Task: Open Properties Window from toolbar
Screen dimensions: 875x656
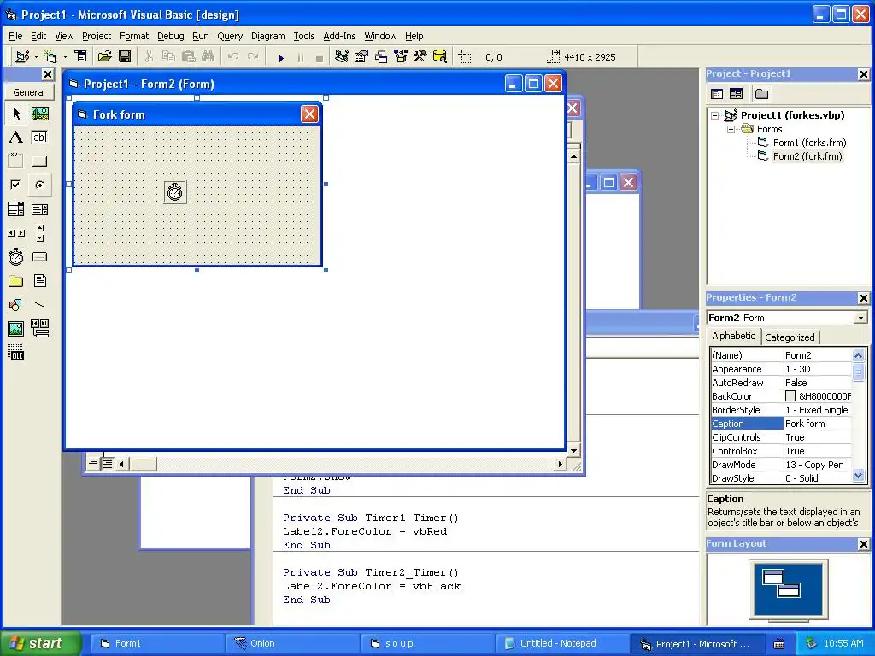Action: click(x=361, y=57)
